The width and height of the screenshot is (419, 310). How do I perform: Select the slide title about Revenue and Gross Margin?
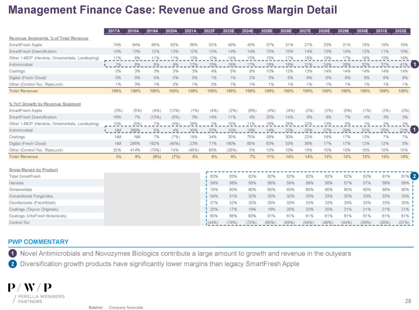[x=173, y=10]
